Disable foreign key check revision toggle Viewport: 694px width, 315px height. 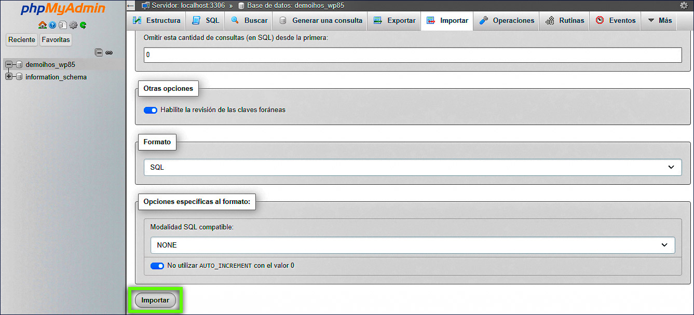pos(150,110)
